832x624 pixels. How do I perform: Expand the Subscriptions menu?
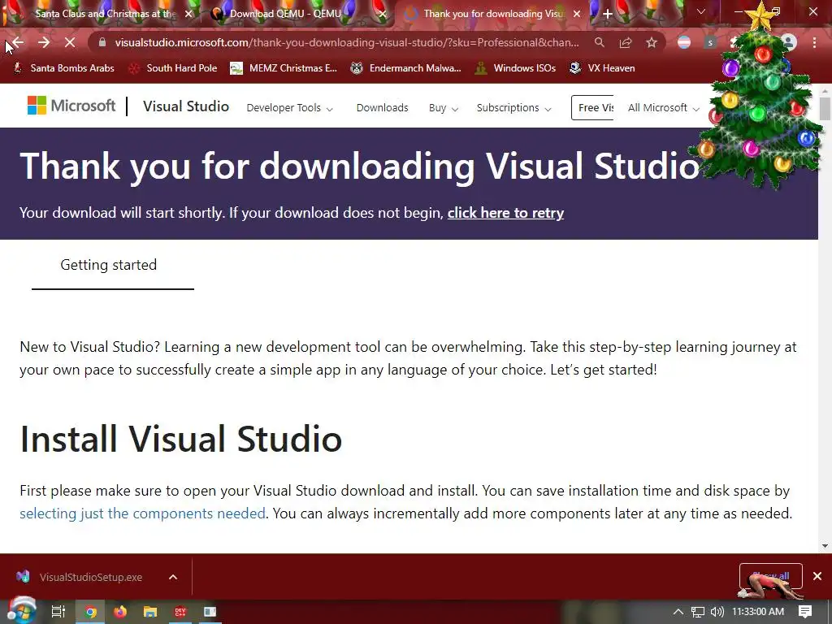[513, 108]
